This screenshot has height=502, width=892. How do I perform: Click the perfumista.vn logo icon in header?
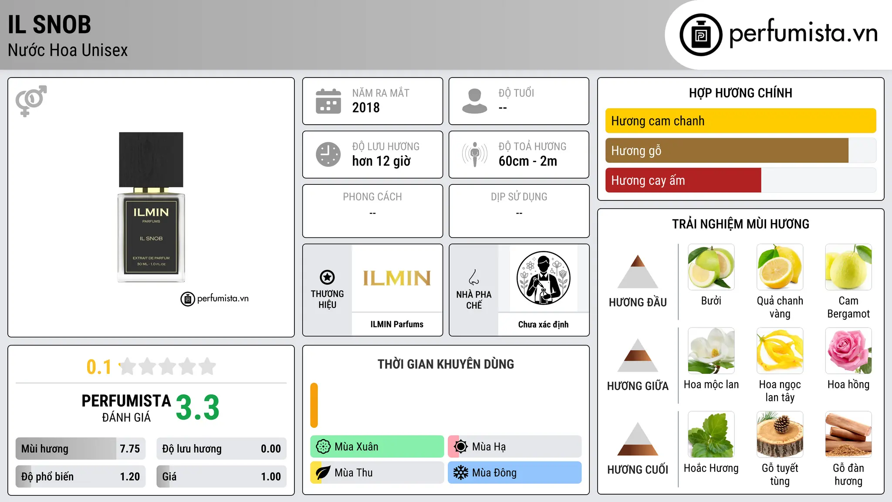[x=701, y=35]
